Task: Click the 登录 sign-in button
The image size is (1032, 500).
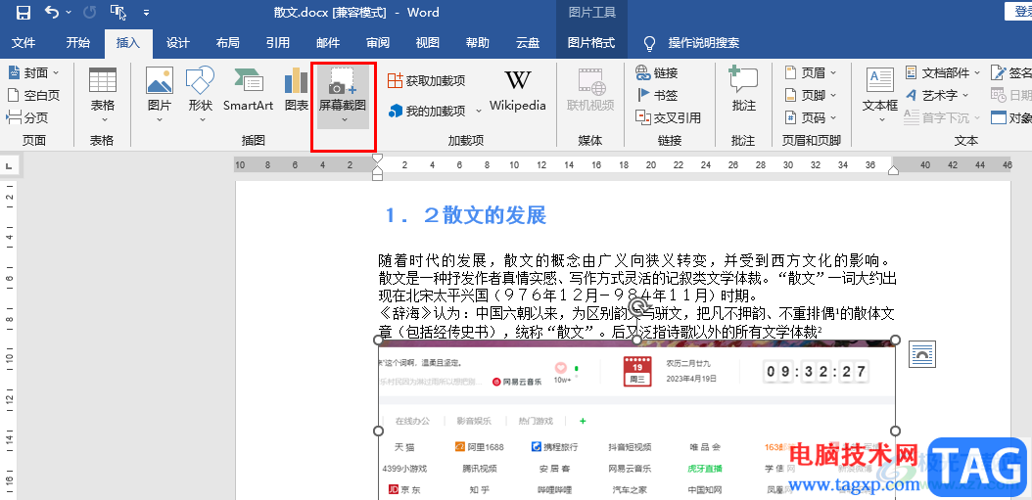Action: (1019, 11)
